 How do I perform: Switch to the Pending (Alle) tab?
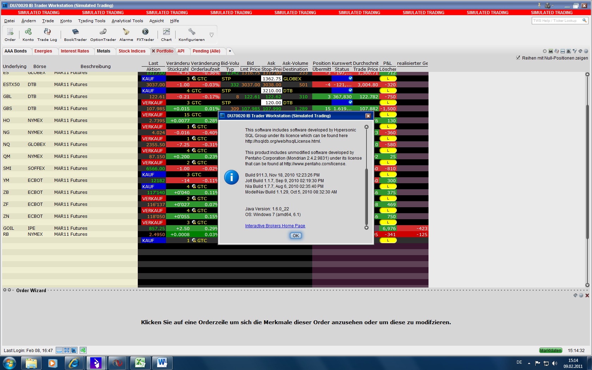[x=206, y=51]
